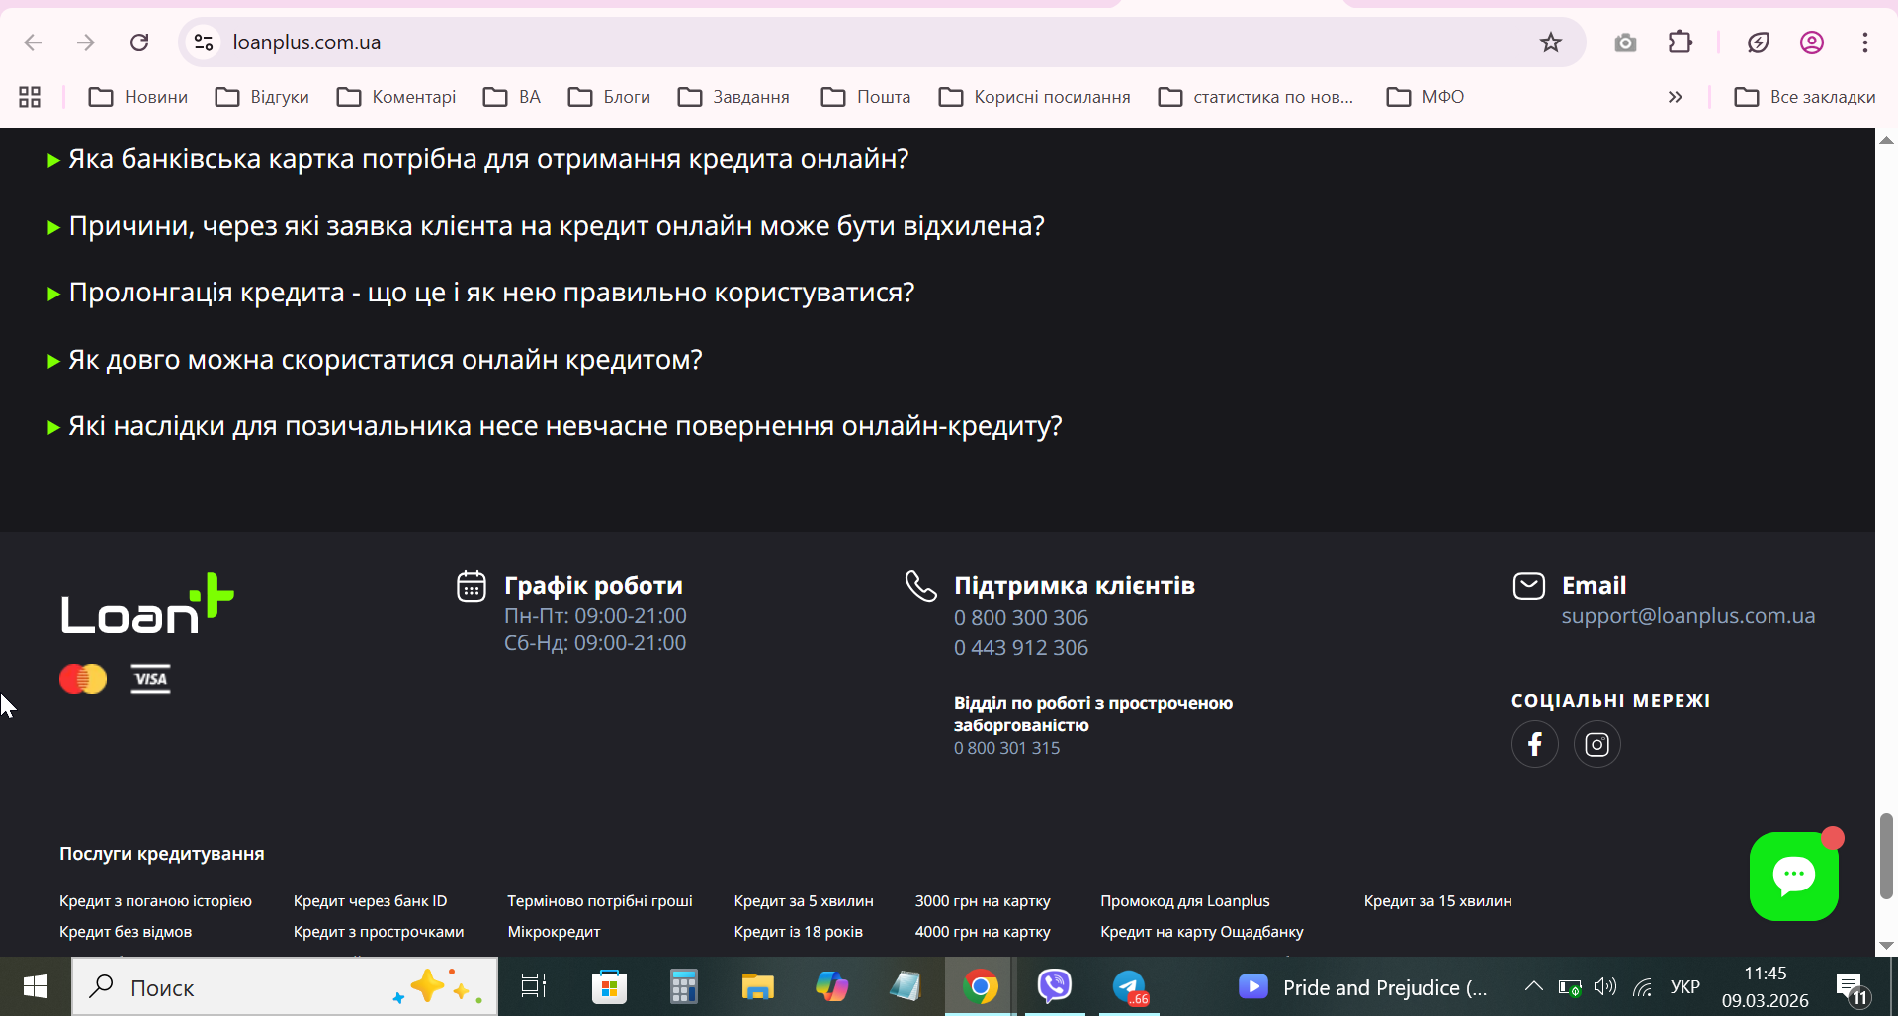
Task: Email support@loanplus.com.ua
Action: click(x=1688, y=616)
